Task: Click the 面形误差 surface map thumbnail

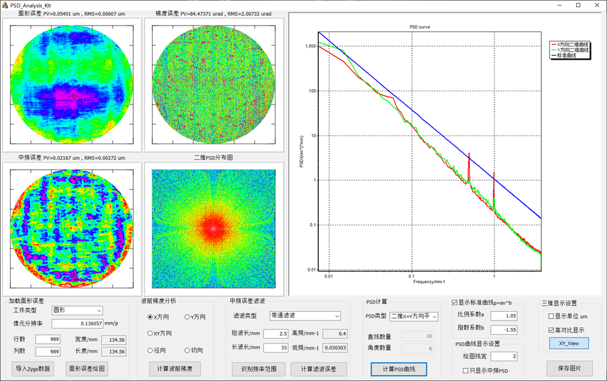Action: tap(72, 84)
